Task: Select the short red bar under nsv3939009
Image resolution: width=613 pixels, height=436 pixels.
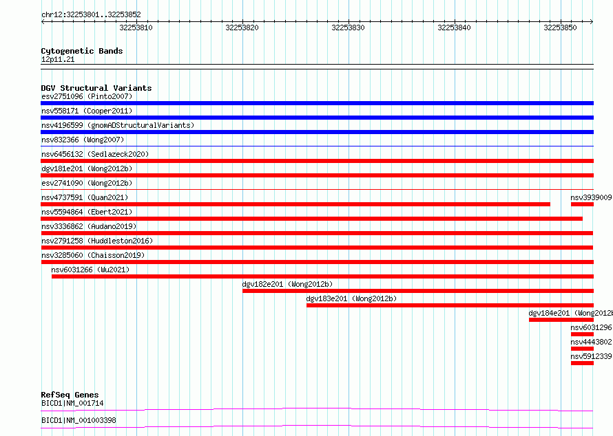Action: coord(582,204)
